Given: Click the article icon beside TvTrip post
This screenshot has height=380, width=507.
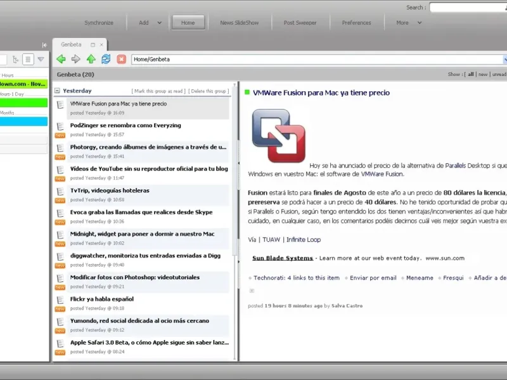Looking at the screenshot, I should pyautogui.click(x=60, y=191).
